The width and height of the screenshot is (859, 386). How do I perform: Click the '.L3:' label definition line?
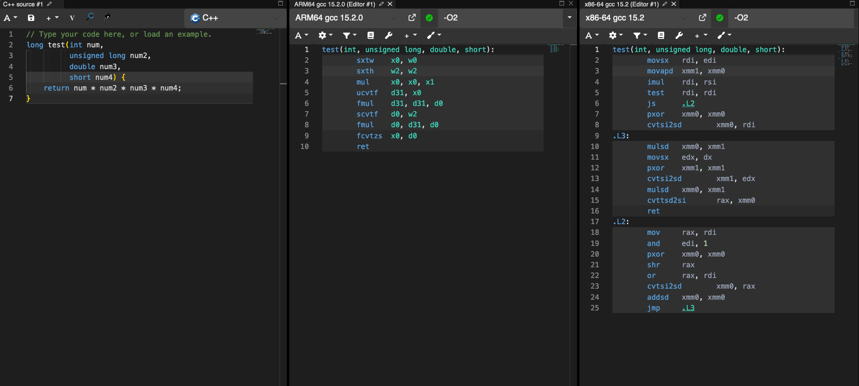coord(621,136)
